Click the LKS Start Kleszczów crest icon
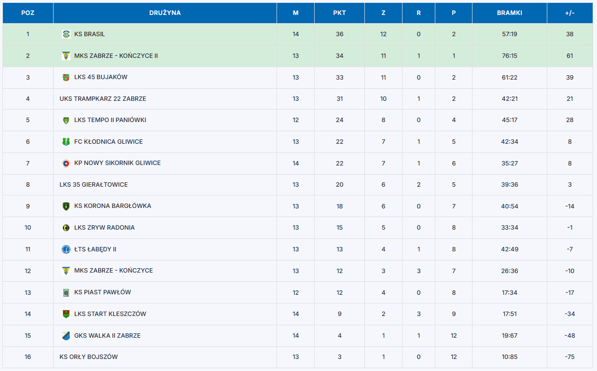This screenshot has width=597, height=371. pos(66,314)
